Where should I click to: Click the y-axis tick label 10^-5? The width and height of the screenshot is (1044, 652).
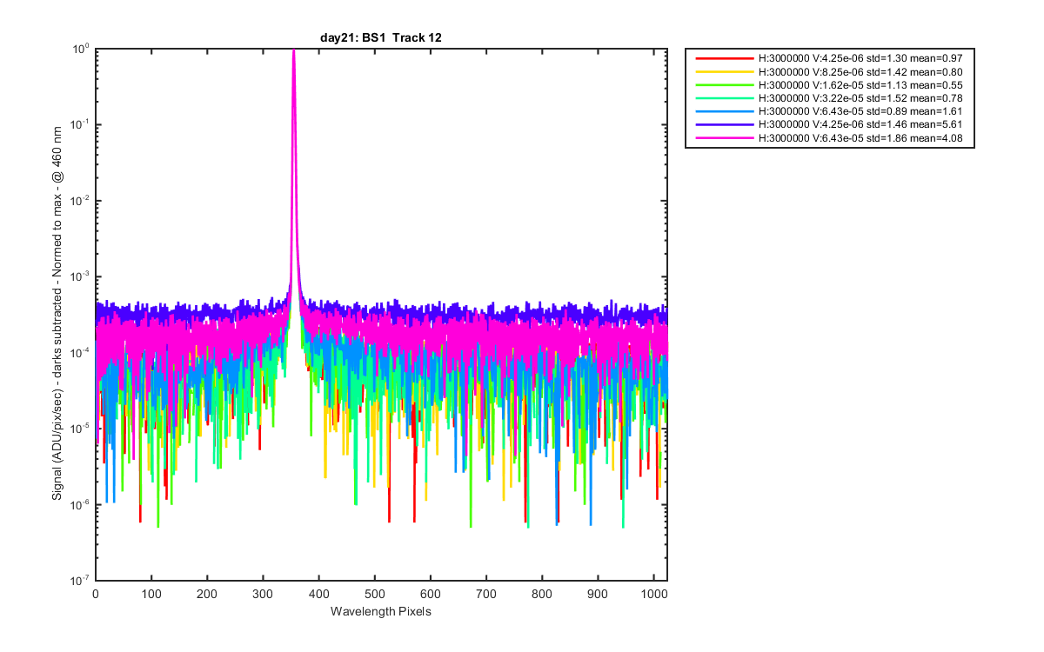82,427
